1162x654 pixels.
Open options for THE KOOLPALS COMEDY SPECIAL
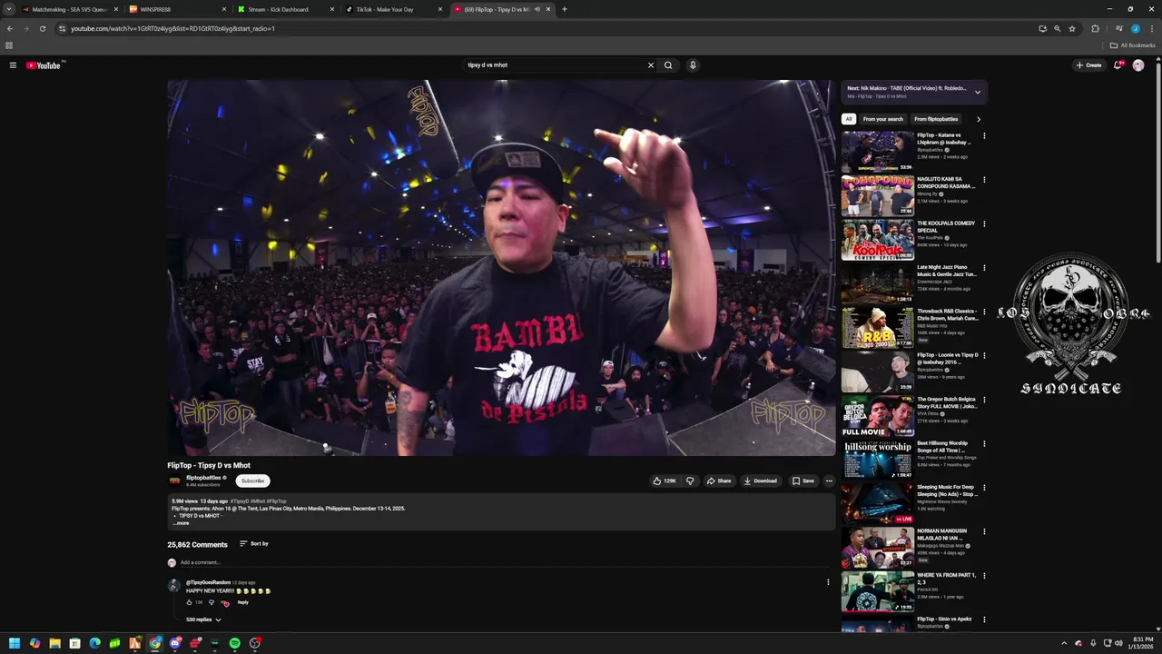(x=984, y=224)
